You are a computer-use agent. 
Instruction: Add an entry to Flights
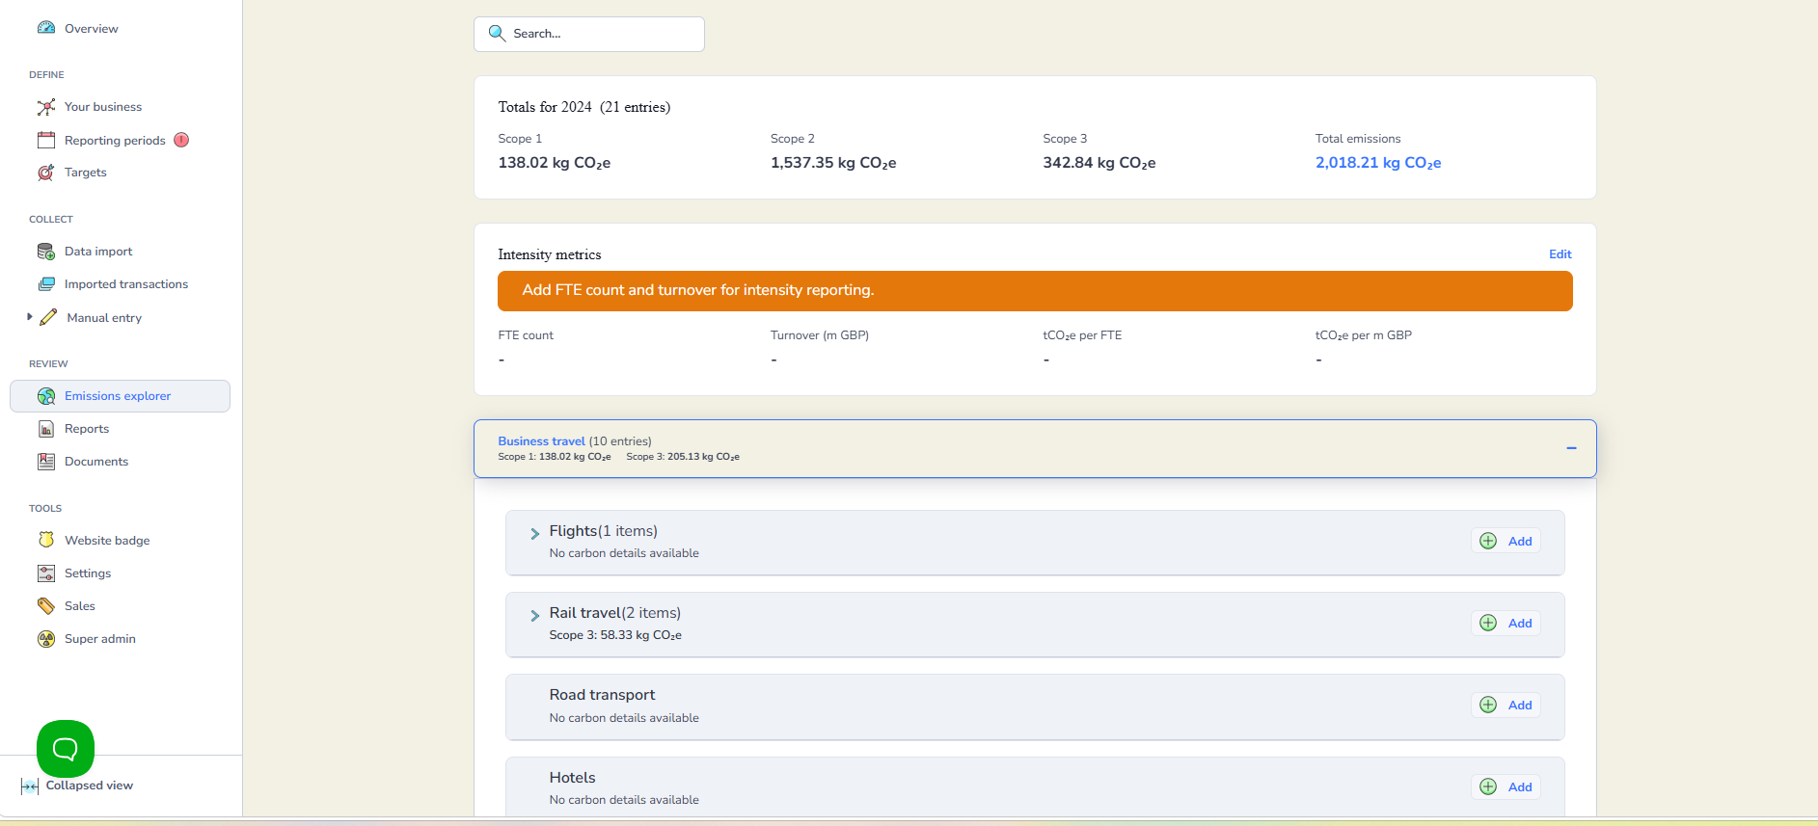coord(1506,541)
